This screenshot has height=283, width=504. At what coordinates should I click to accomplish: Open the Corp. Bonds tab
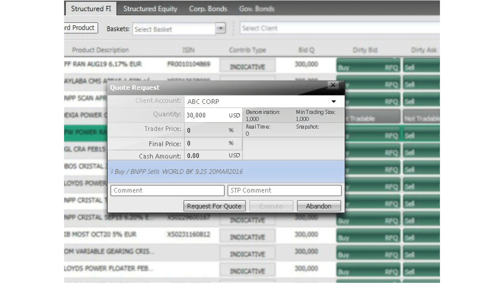point(208,9)
